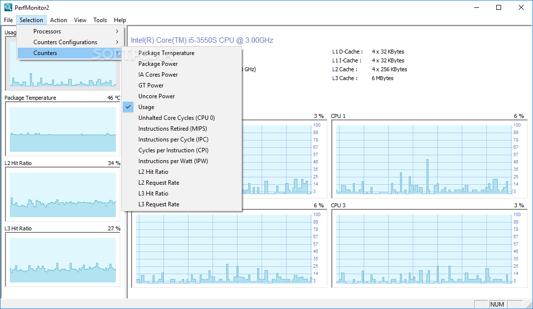Choose the GT Power counter
This screenshot has height=309, width=533.
pos(182,85)
